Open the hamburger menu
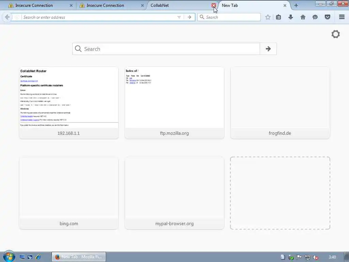Screen dimensions: 349x262 (342, 17)
